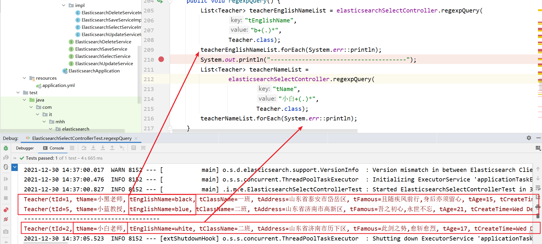Click Force Step Into icon
Image resolution: width=542 pixels, height=244 pixels.
tap(103, 148)
